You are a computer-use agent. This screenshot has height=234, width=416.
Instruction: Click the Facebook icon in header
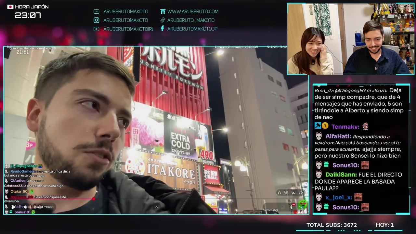(162, 29)
